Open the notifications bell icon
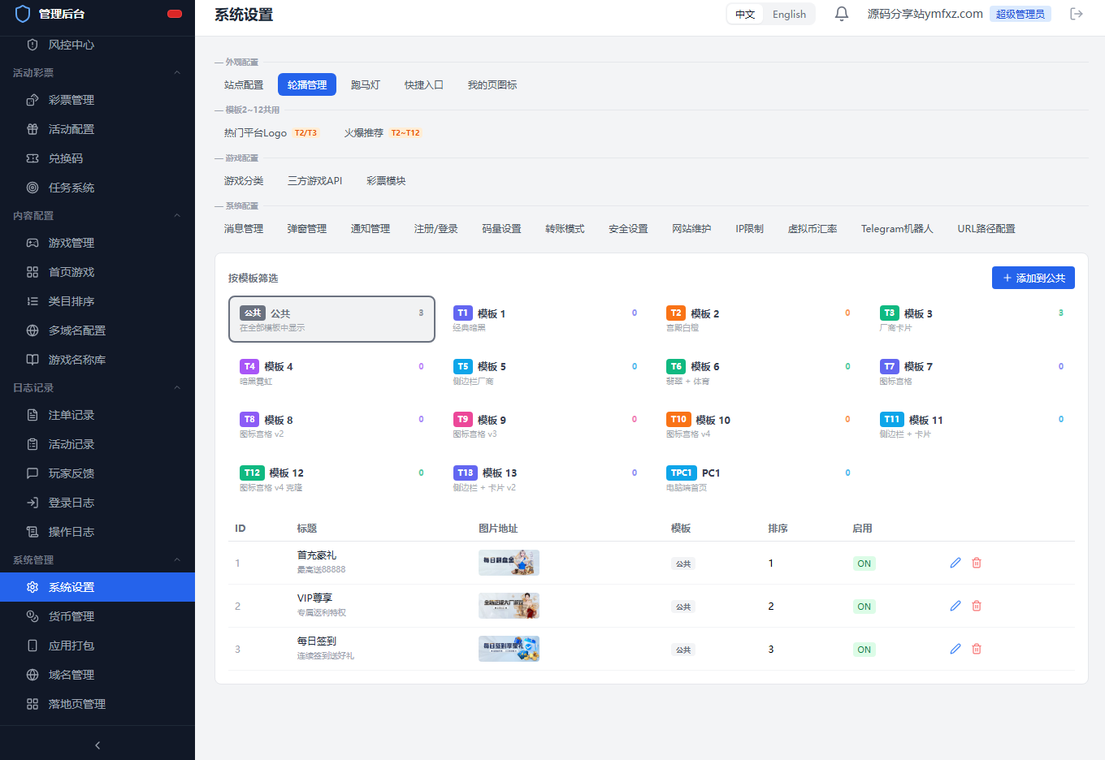 click(x=842, y=14)
